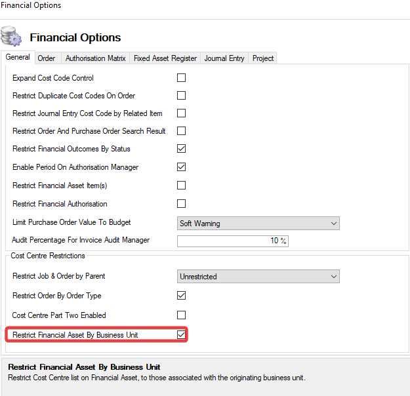Select the General tab
The width and height of the screenshot is (410, 396).
pos(18,58)
